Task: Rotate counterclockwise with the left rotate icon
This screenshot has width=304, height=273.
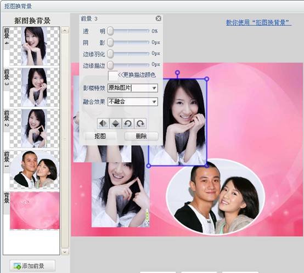Action: coord(128,123)
